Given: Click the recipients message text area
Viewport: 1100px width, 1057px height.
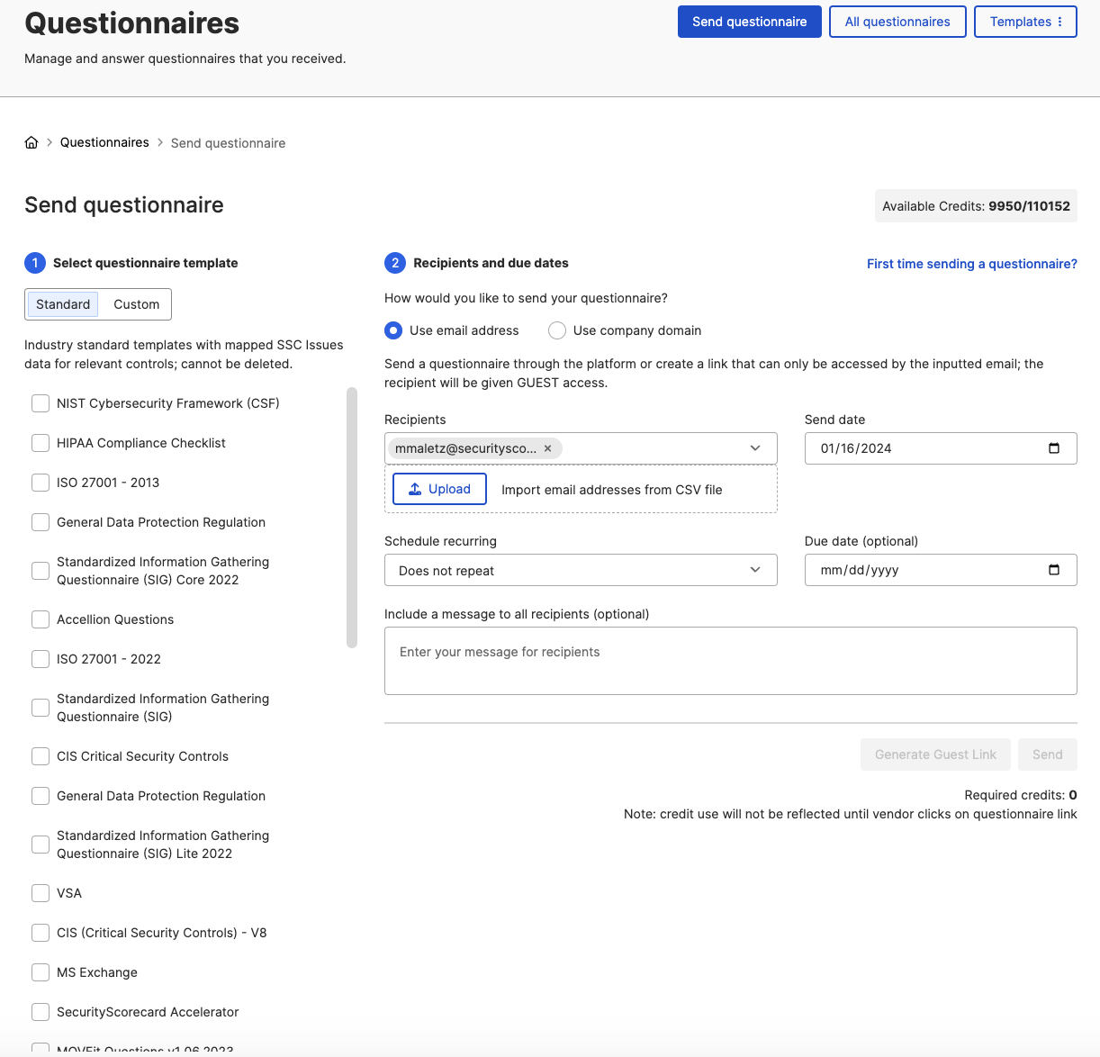Looking at the screenshot, I should point(730,660).
